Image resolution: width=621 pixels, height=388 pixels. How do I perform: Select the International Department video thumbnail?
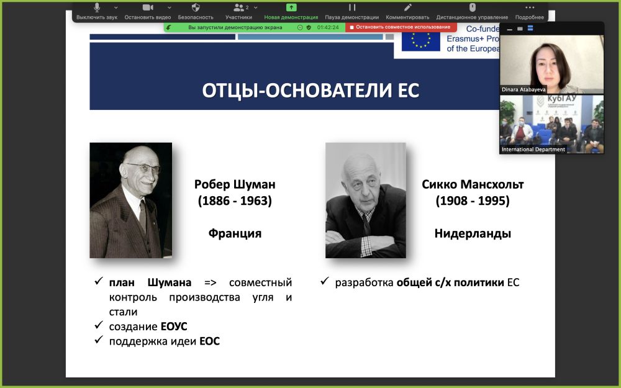click(551, 124)
